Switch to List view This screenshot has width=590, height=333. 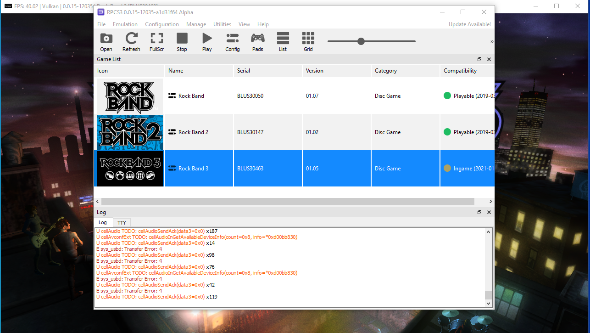[283, 42]
